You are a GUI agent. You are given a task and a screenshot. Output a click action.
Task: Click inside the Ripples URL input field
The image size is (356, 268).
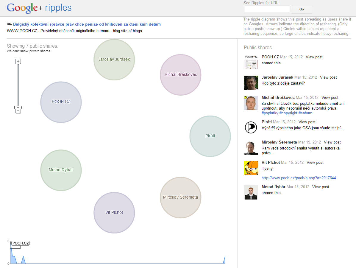pyautogui.click(x=267, y=9)
